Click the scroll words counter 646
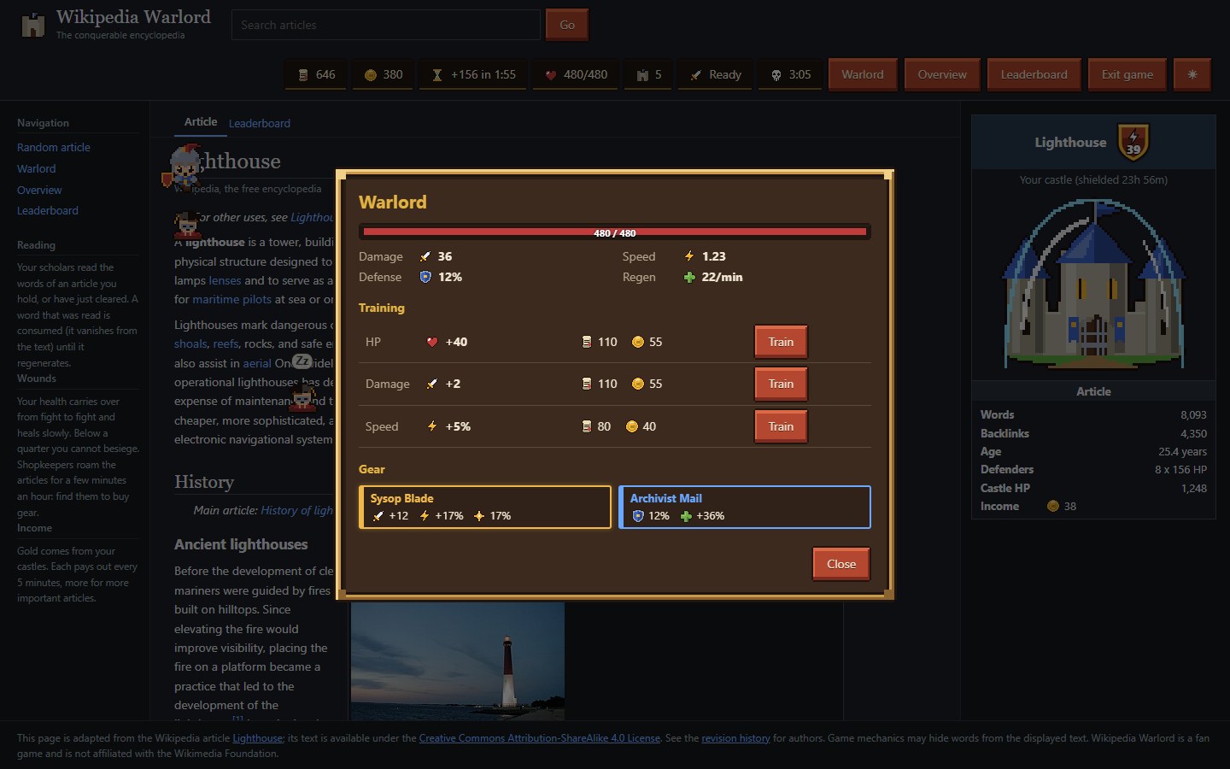The width and height of the screenshot is (1230, 769). pyautogui.click(x=316, y=74)
